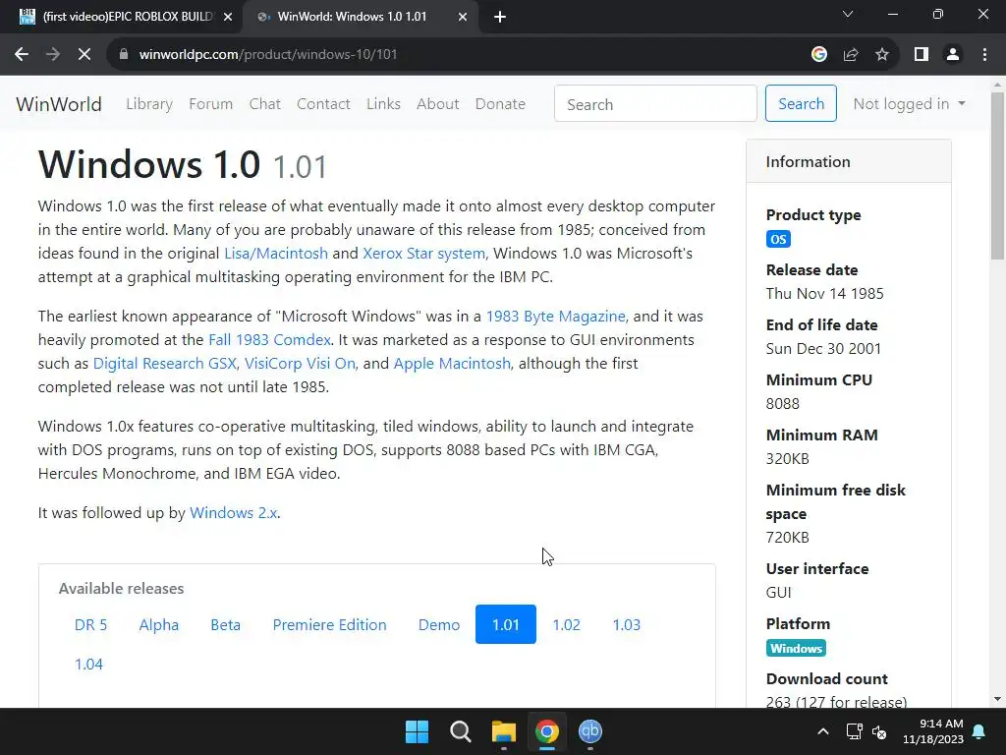Open the Donate nav link
This screenshot has height=755, width=1006.
(x=500, y=104)
